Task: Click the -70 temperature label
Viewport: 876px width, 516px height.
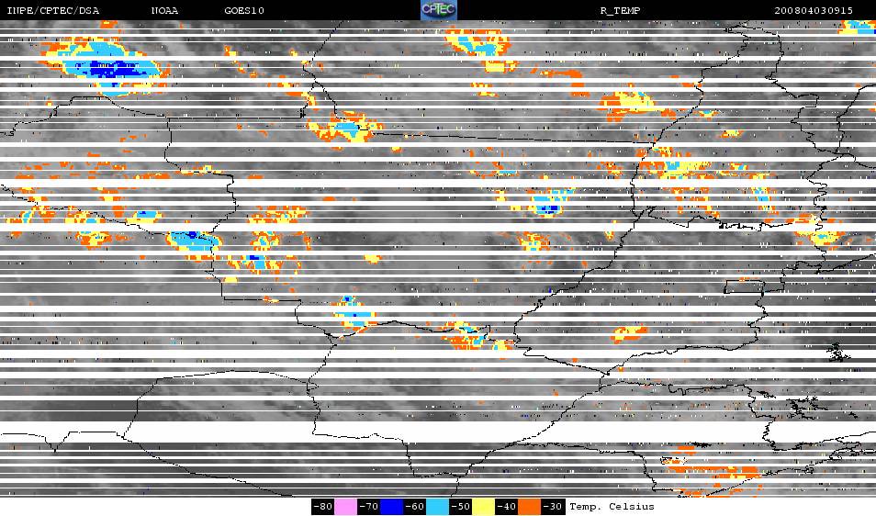Action: pyautogui.click(x=368, y=506)
